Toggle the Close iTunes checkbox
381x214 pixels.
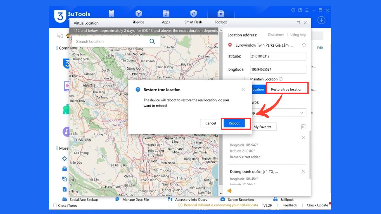pos(55,205)
